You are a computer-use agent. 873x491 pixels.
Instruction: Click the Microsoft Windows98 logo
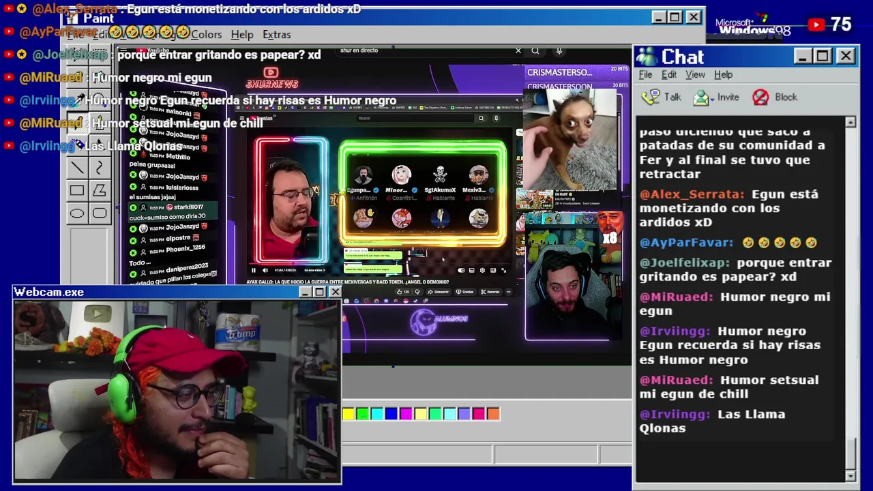[753, 26]
